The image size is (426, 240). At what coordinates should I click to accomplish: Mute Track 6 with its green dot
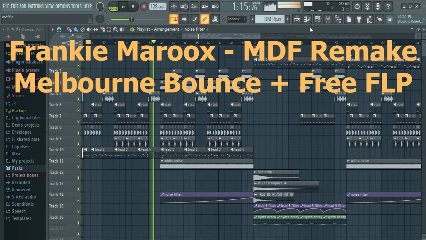click(x=79, y=110)
